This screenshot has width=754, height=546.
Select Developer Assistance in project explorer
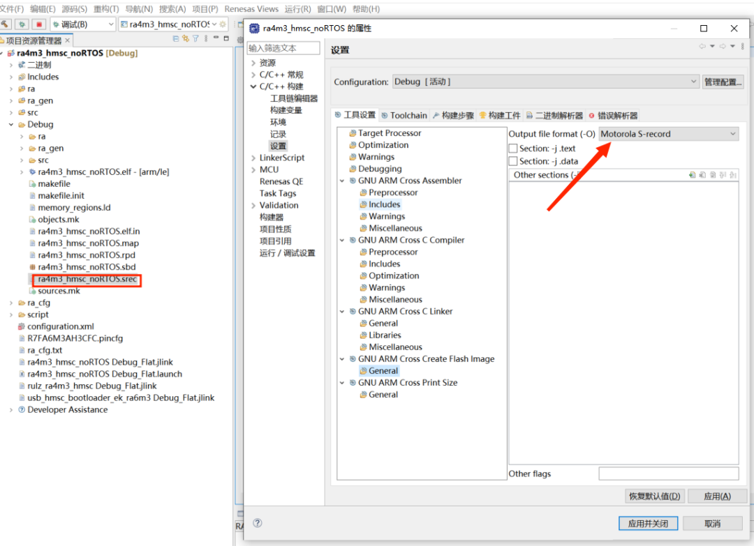[x=67, y=409]
